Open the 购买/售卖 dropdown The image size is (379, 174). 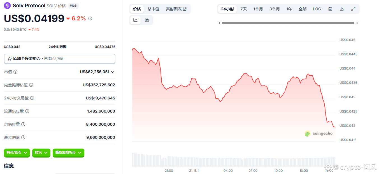(x=17, y=153)
